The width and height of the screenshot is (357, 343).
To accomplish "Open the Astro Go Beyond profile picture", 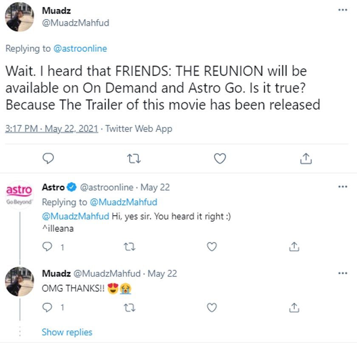I will (19, 194).
